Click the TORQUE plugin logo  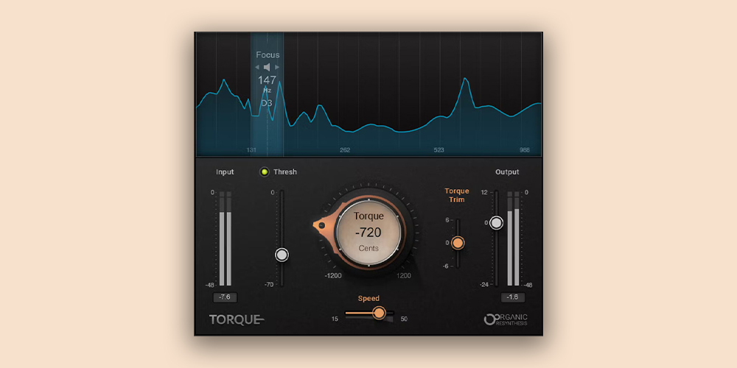click(x=237, y=319)
